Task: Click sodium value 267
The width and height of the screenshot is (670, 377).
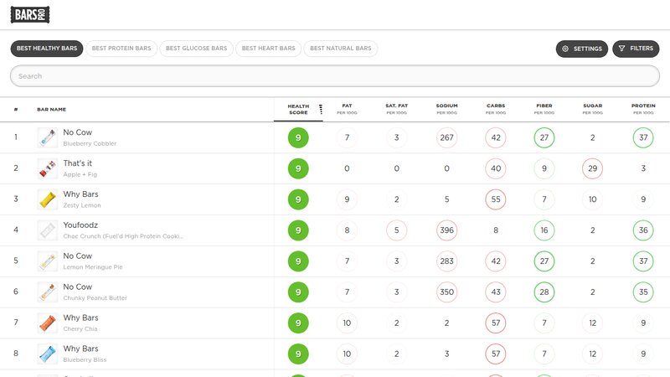Action: (x=447, y=137)
